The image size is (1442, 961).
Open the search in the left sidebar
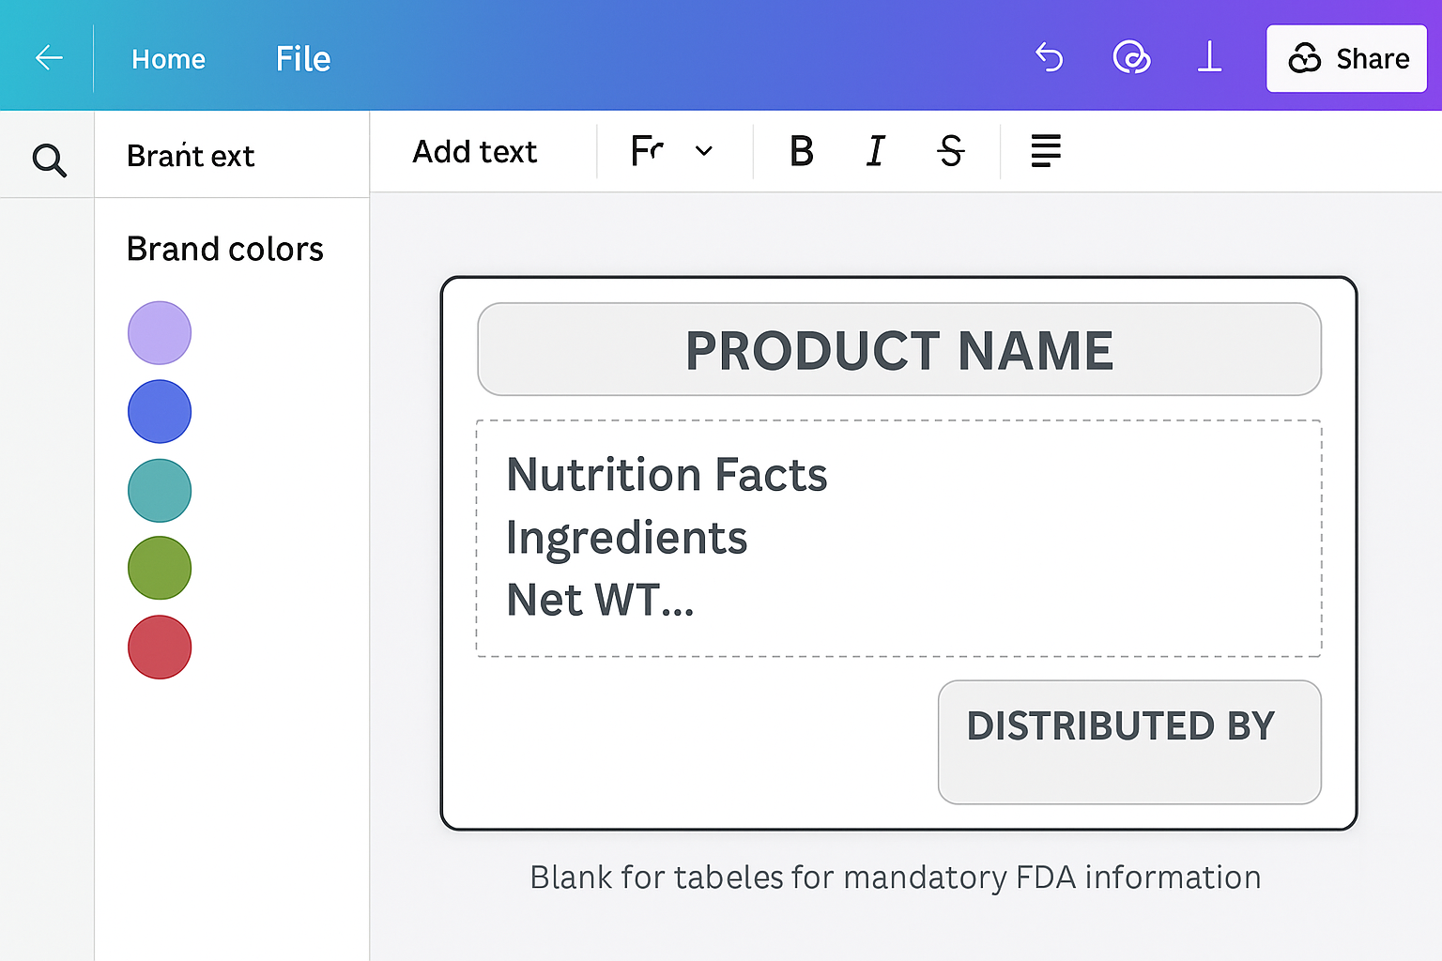(48, 160)
